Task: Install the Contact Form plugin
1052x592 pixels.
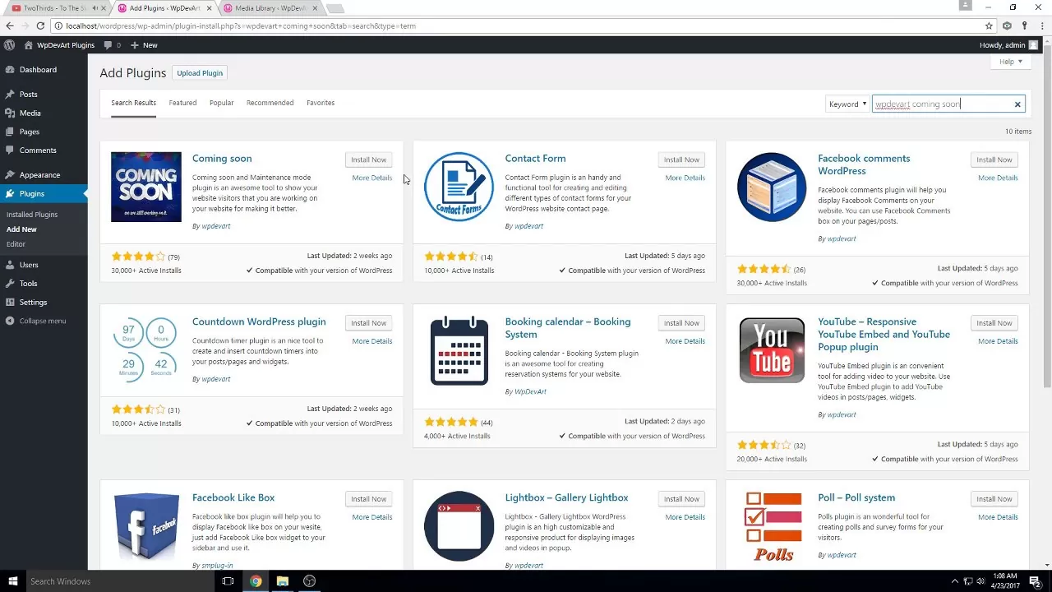Action: (681, 160)
